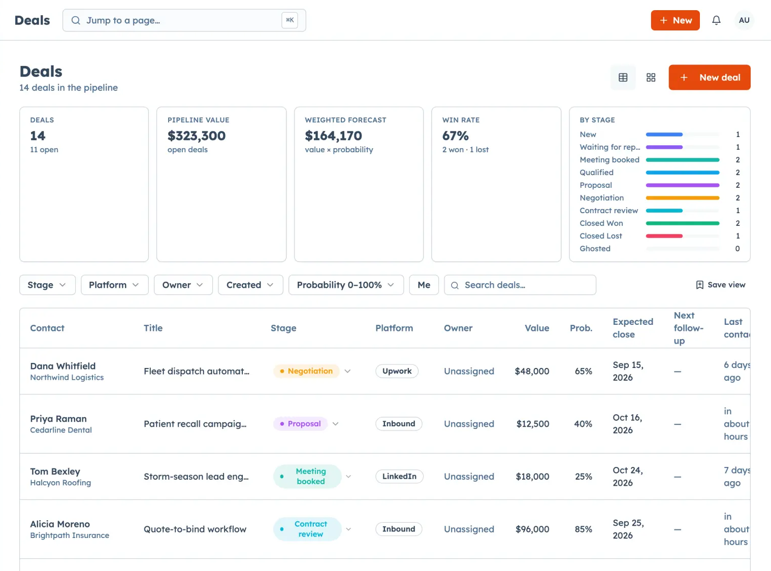Open the Dana Whitfield contact
This screenshot has width=771, height=571.
[63, 366]
